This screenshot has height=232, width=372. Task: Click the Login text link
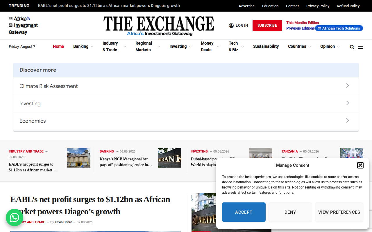pyautogui.click(x=242, y=26)
